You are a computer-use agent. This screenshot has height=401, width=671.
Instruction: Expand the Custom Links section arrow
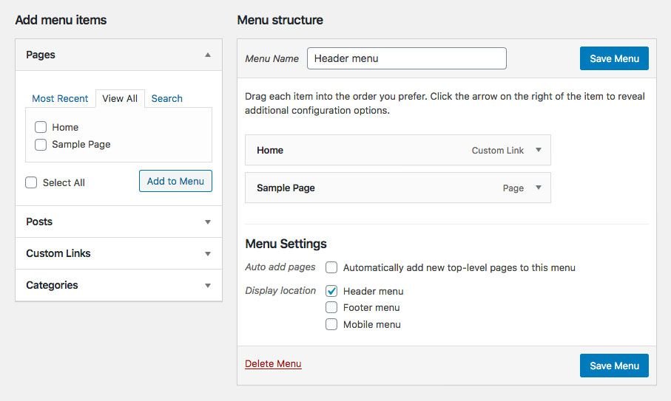tap(208, 253)
